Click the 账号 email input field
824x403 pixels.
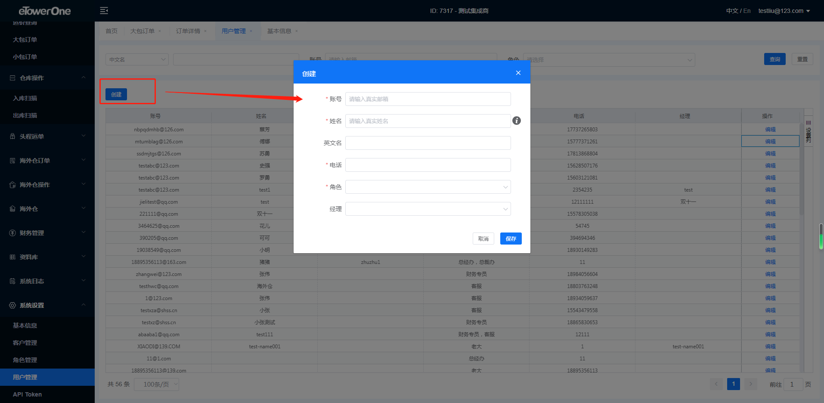428,99
